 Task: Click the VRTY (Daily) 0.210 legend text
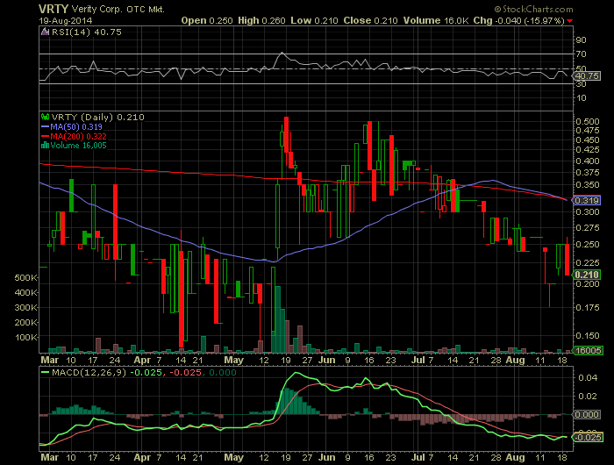point(98,118)
